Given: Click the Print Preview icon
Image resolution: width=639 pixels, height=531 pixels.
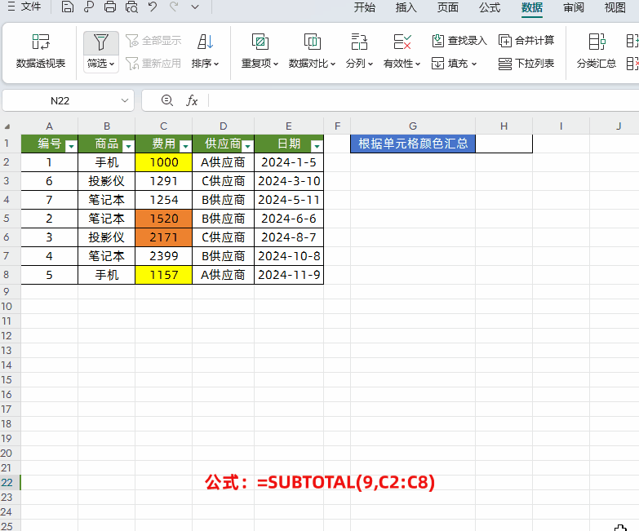Looking at the screenshot, I should [x=131, y=7].
